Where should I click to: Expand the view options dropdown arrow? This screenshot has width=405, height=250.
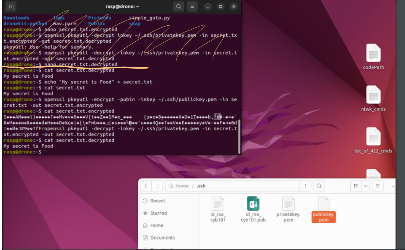pyautogui.click(x=366, y=186)
